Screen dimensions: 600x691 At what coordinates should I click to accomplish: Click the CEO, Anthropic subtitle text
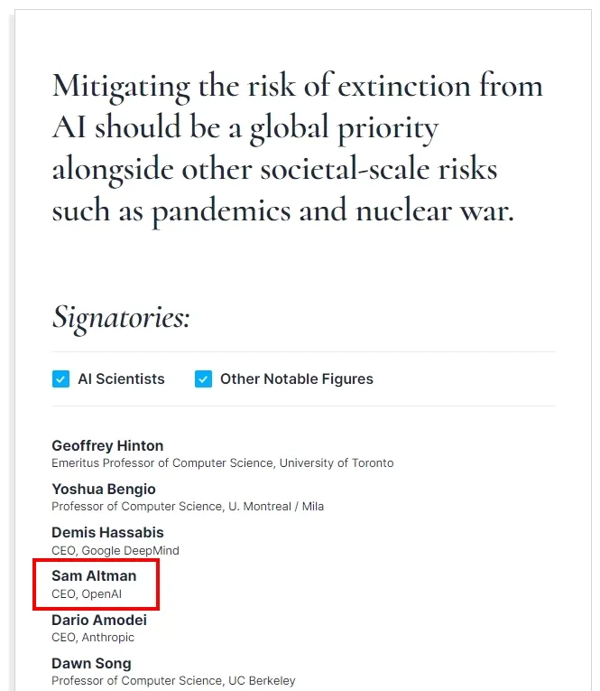point(93,637)
